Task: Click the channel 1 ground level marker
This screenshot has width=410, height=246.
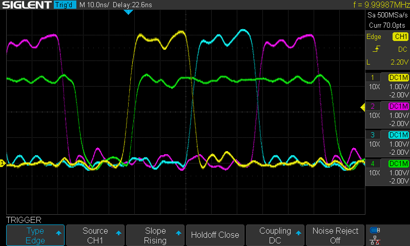Action: 3,163
